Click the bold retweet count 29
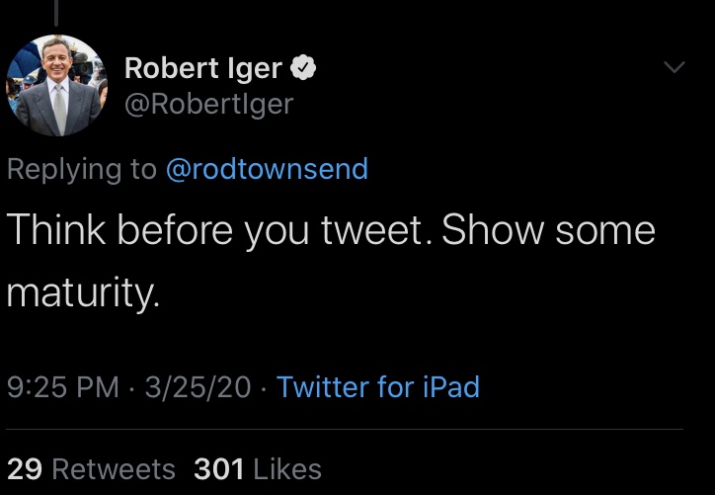The width and height of the screenshot is (715, 495). 25,468
